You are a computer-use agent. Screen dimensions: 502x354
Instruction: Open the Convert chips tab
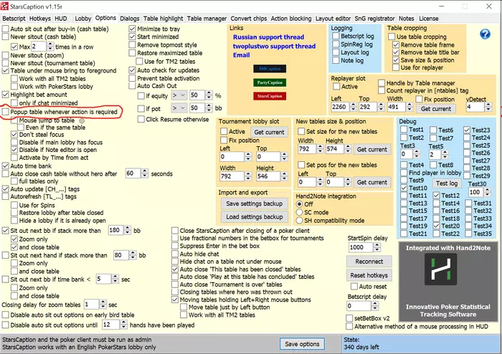point(249,19)
